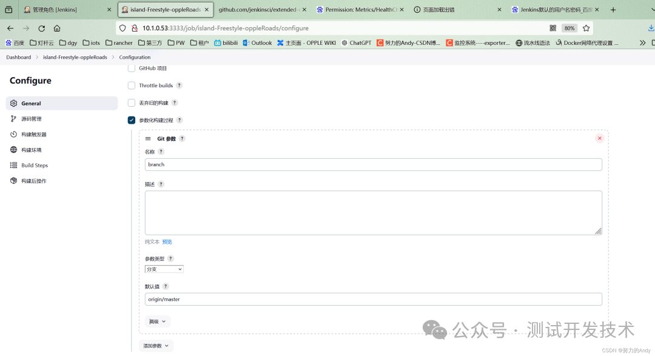This screenshot has height=356, width=655.
Task: Click the 80% zoom level indicator
Action: (x=569, y=28)
